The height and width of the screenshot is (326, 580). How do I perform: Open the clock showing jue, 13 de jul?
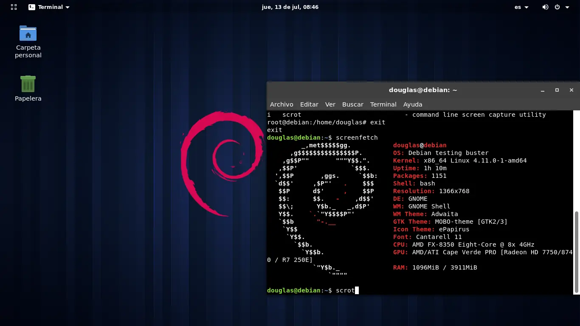click(290, 7)
